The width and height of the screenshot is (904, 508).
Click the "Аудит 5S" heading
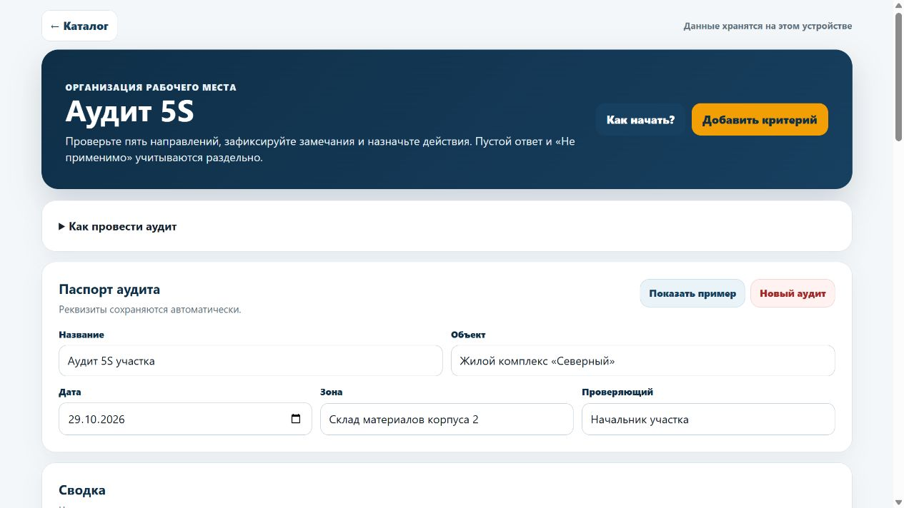tap(130, 112)
